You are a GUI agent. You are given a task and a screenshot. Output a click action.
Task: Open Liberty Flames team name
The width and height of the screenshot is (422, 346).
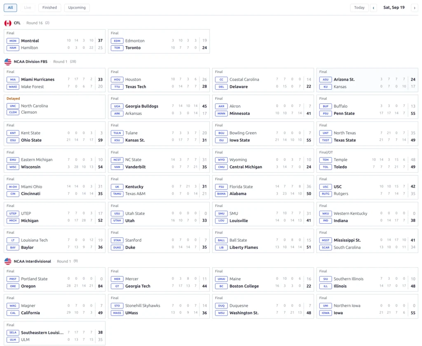click(x=244, y=247)
